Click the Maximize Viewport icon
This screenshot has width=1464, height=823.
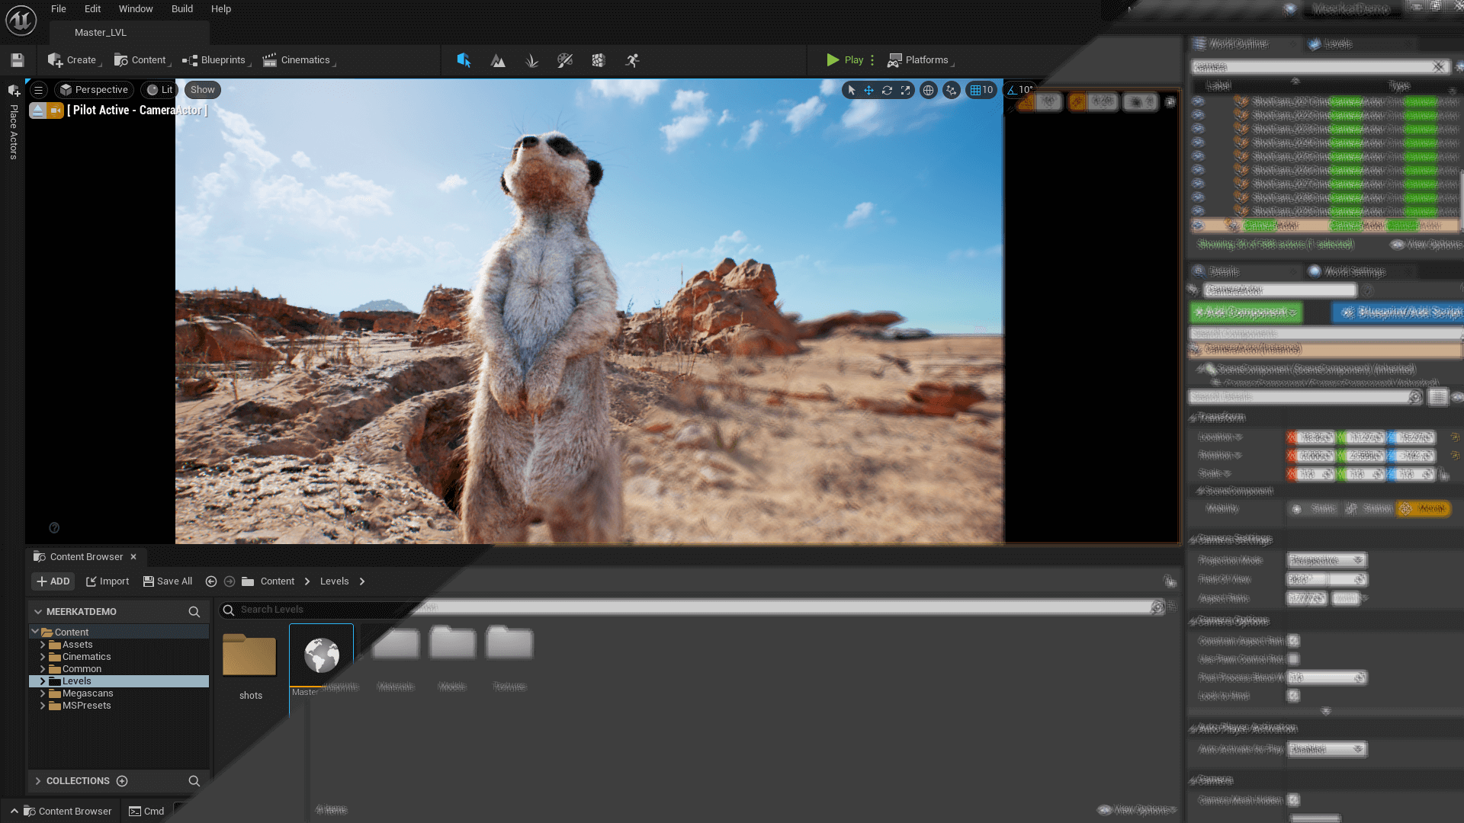pyautogui.click(x=905, y=90)
